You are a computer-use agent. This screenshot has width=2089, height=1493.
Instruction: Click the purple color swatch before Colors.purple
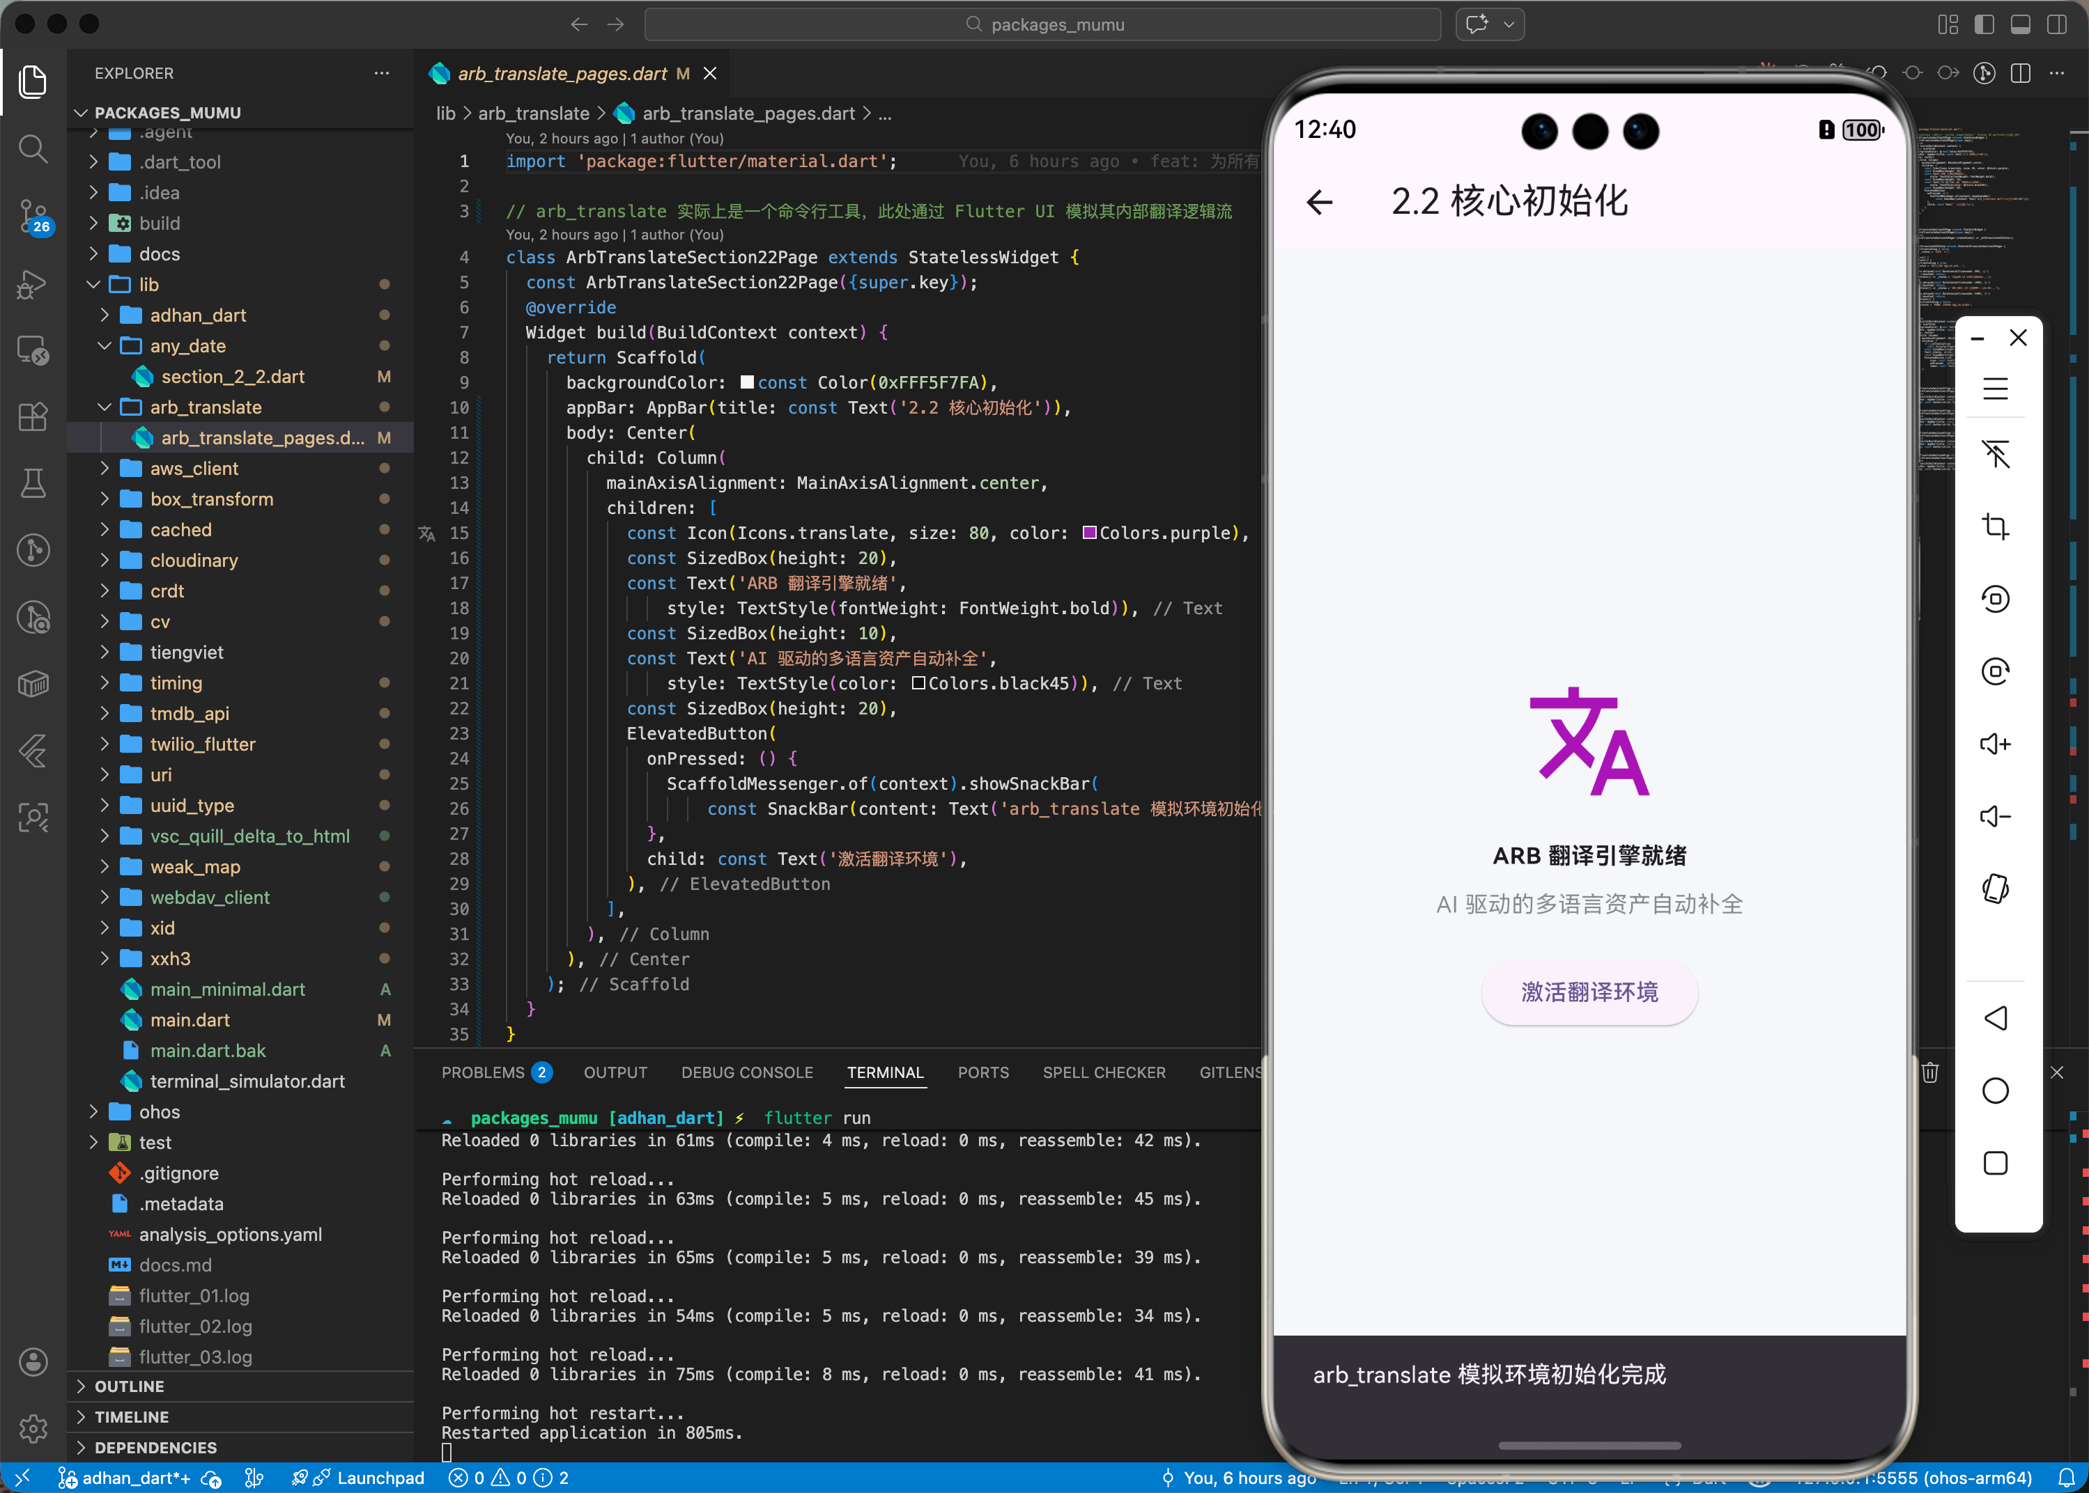point(1089,533)
